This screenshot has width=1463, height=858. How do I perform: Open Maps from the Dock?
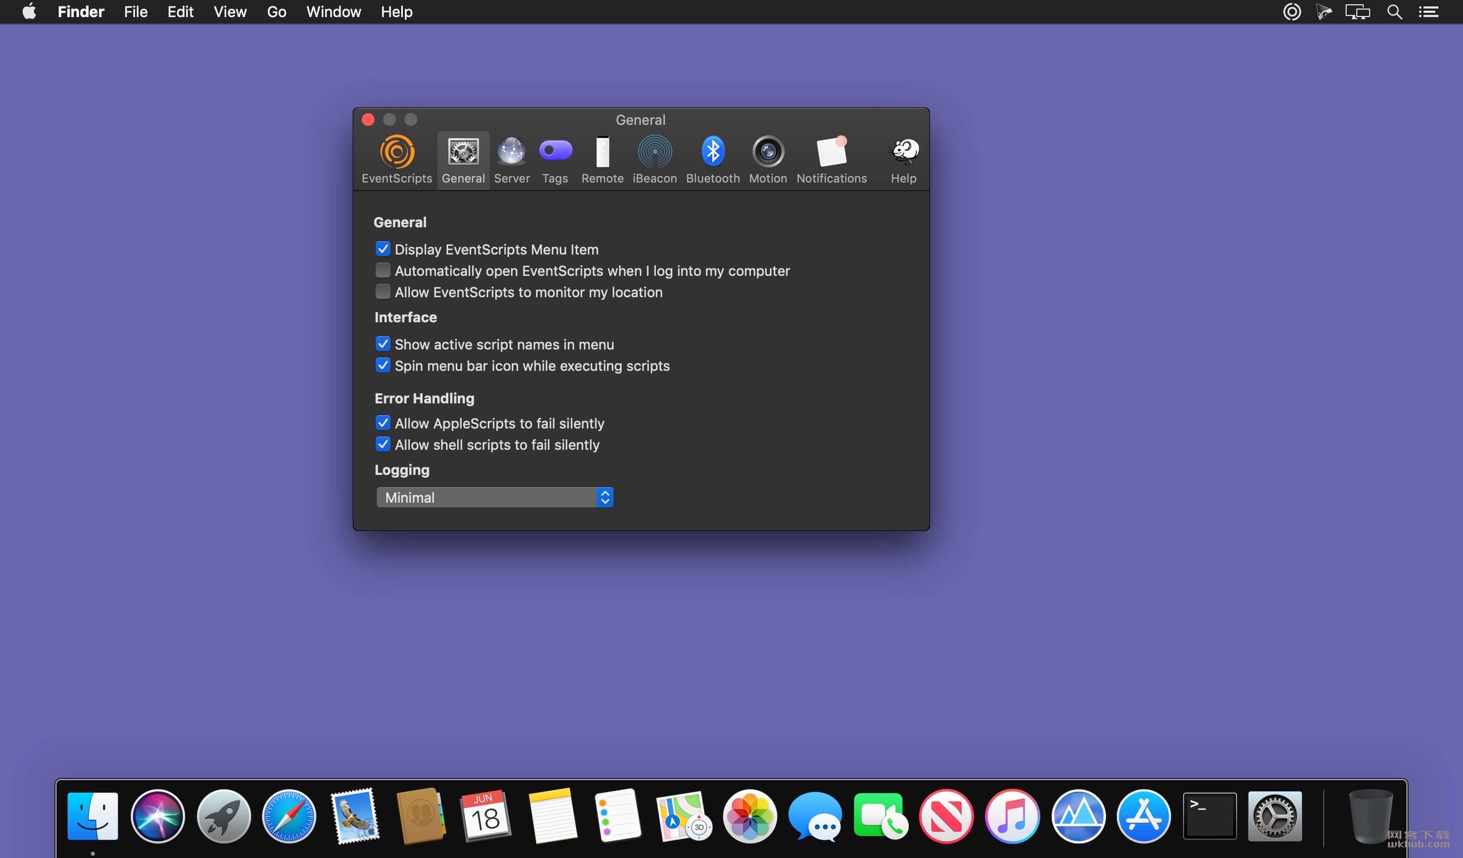683,816
